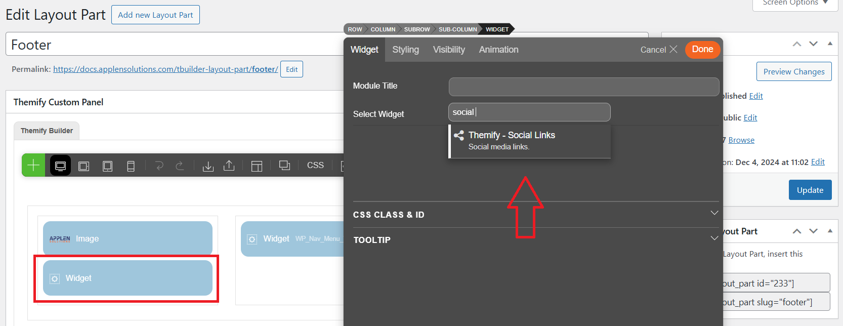
Task: Click Preview Changes button
Action: click(794, 71)
